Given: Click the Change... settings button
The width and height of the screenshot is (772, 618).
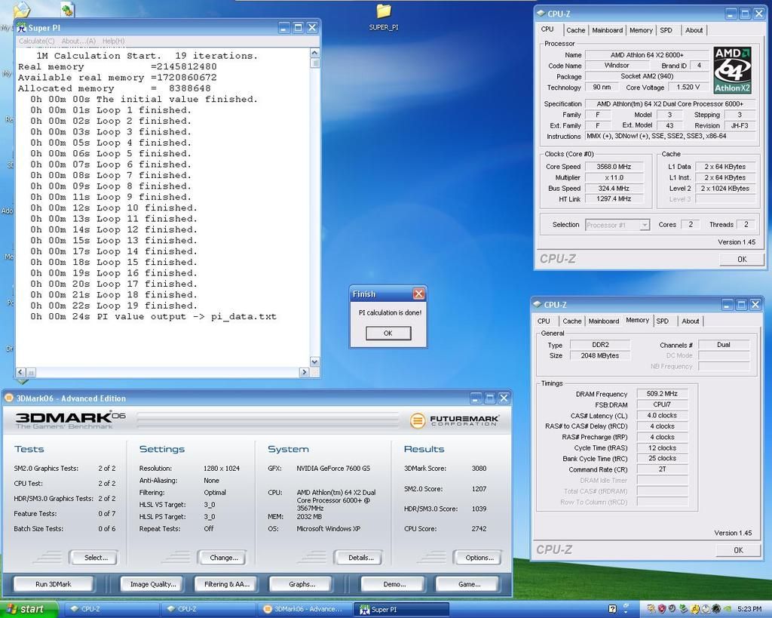Looking at the screenshot, I should [x=223, y=558].
